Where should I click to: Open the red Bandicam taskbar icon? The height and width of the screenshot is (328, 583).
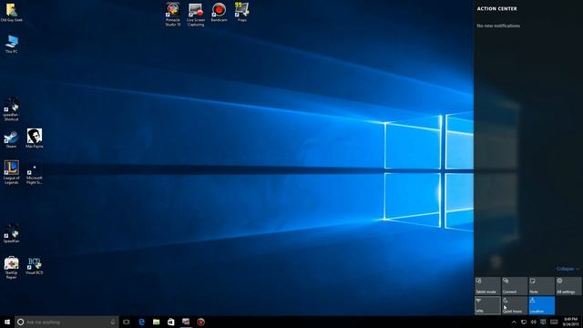(x=200, y=322)
